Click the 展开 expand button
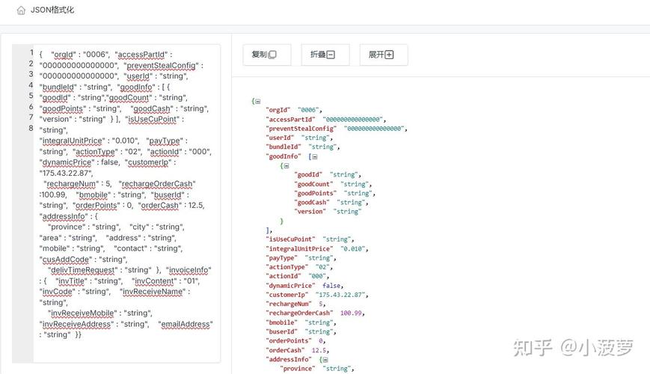The image size is (650, 374). point(384,55)
